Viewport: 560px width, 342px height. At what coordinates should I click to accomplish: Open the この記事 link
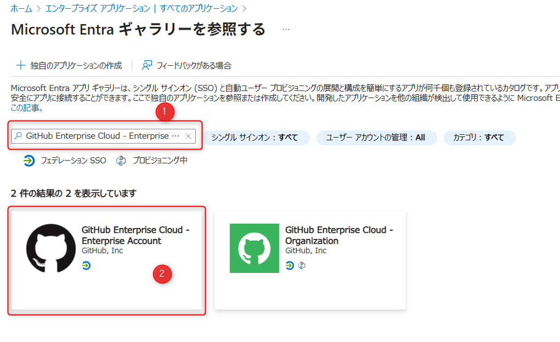pyautogui.click(x=27, y=108)
